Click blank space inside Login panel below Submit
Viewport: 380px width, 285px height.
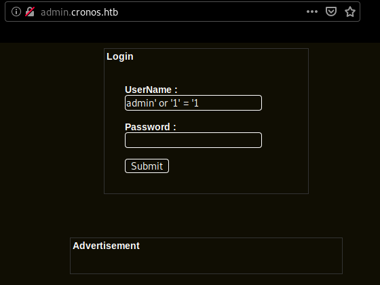point(206,183)
